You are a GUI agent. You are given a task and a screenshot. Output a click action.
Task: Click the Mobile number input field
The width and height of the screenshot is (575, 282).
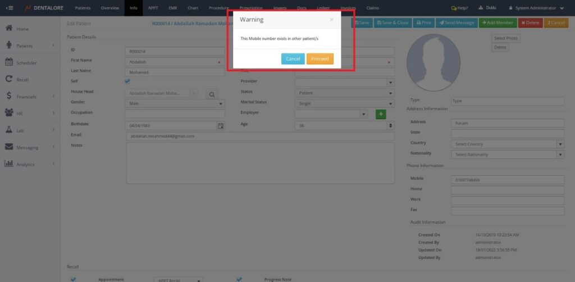click(x=507, y=180)
